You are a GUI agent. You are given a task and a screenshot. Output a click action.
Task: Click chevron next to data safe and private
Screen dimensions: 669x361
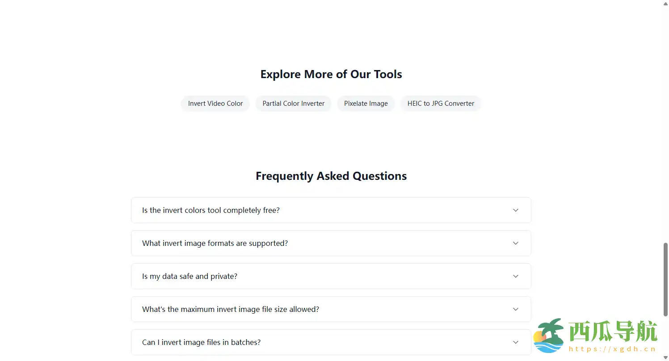point(515,276)
